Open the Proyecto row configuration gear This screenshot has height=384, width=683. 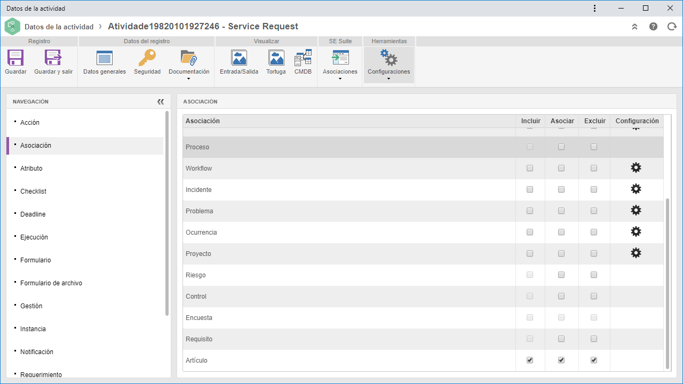(x=636, y=253)
